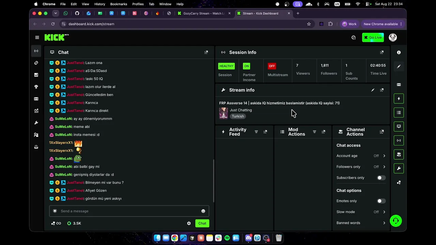
Task: Toggle Activity Feed widget lightning icon in right sidebar
Action: (399, 99)
